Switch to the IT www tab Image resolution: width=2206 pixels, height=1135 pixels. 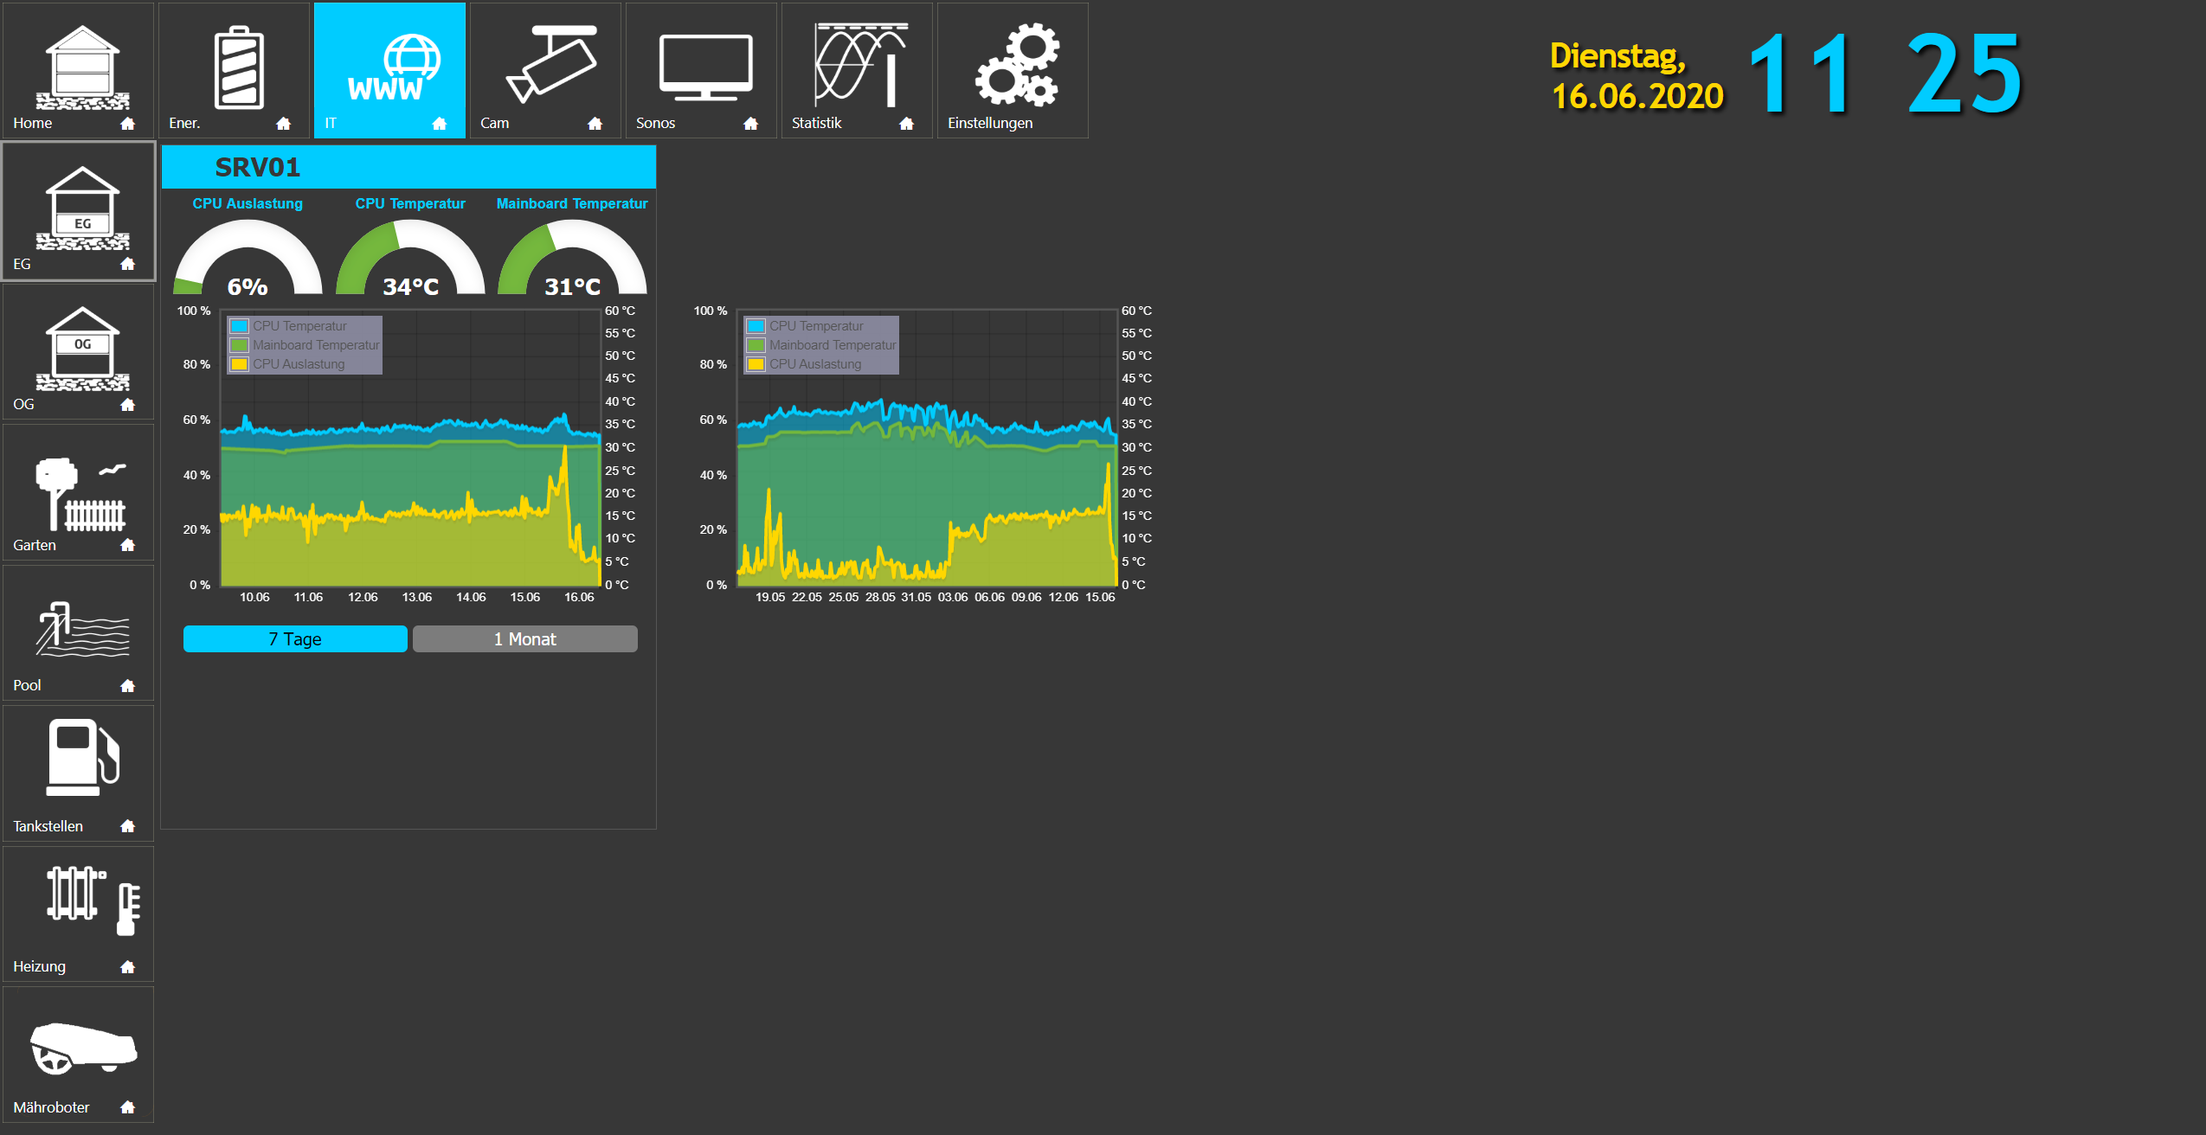pyautogui.click(x=389, y=71)
